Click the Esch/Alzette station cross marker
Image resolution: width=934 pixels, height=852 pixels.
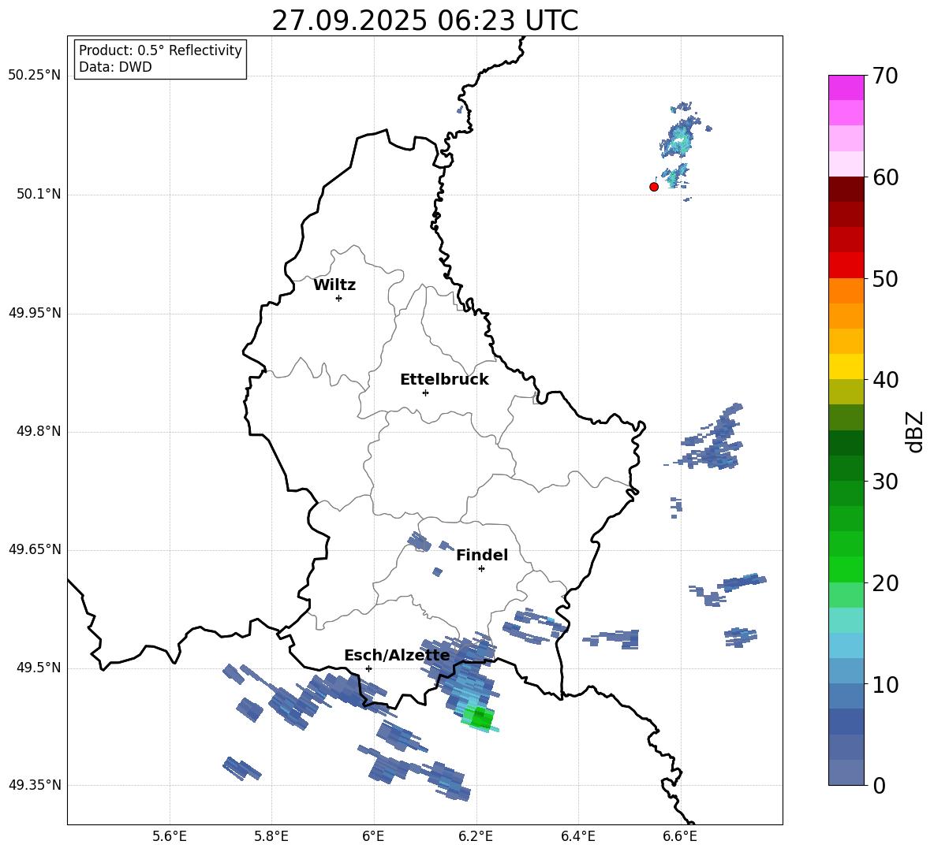coord(368,668)
